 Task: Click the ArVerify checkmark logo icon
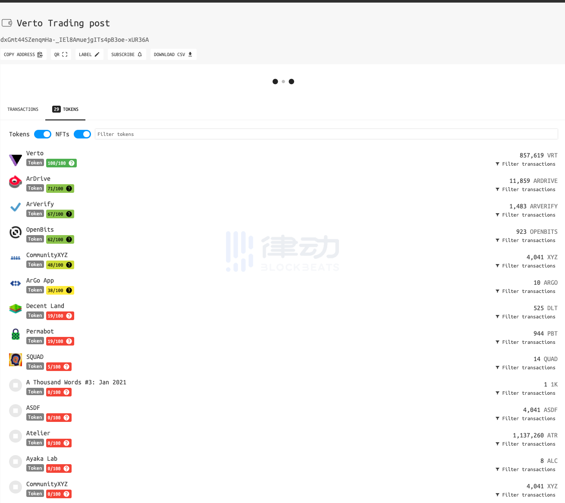[x=16, y=207]
